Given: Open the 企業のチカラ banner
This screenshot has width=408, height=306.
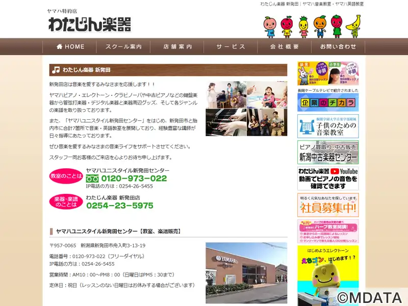Looking at the screenshot, I should (328, 103).
